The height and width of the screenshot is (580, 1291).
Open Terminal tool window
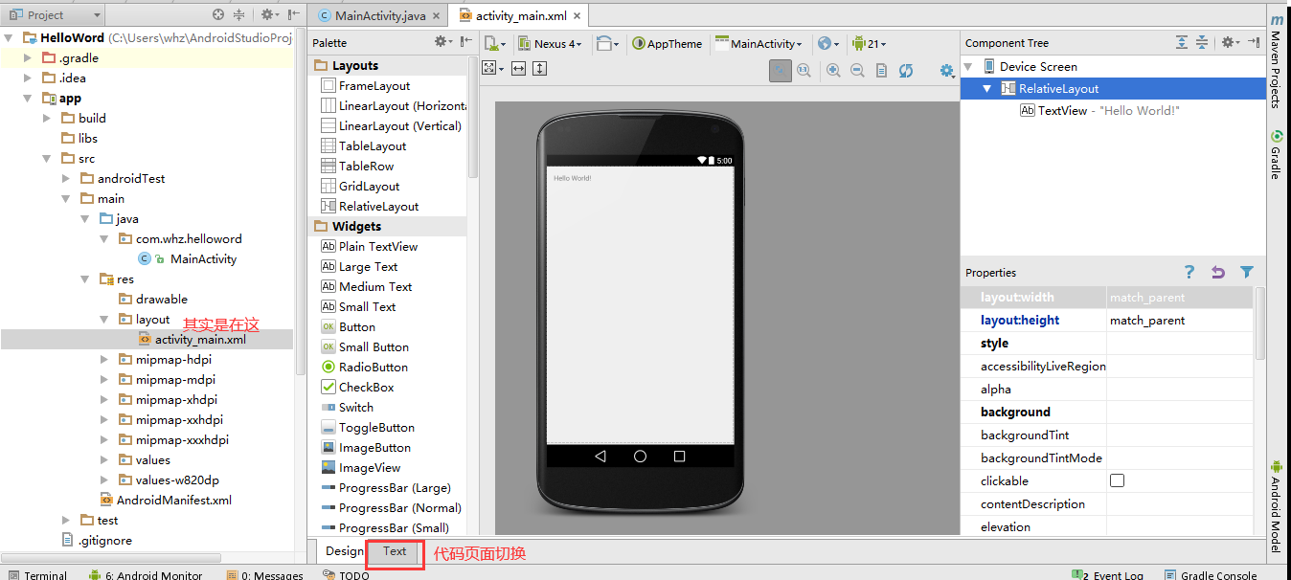click(37, 575)
